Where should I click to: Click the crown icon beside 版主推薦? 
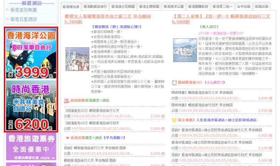click(174, 120)
